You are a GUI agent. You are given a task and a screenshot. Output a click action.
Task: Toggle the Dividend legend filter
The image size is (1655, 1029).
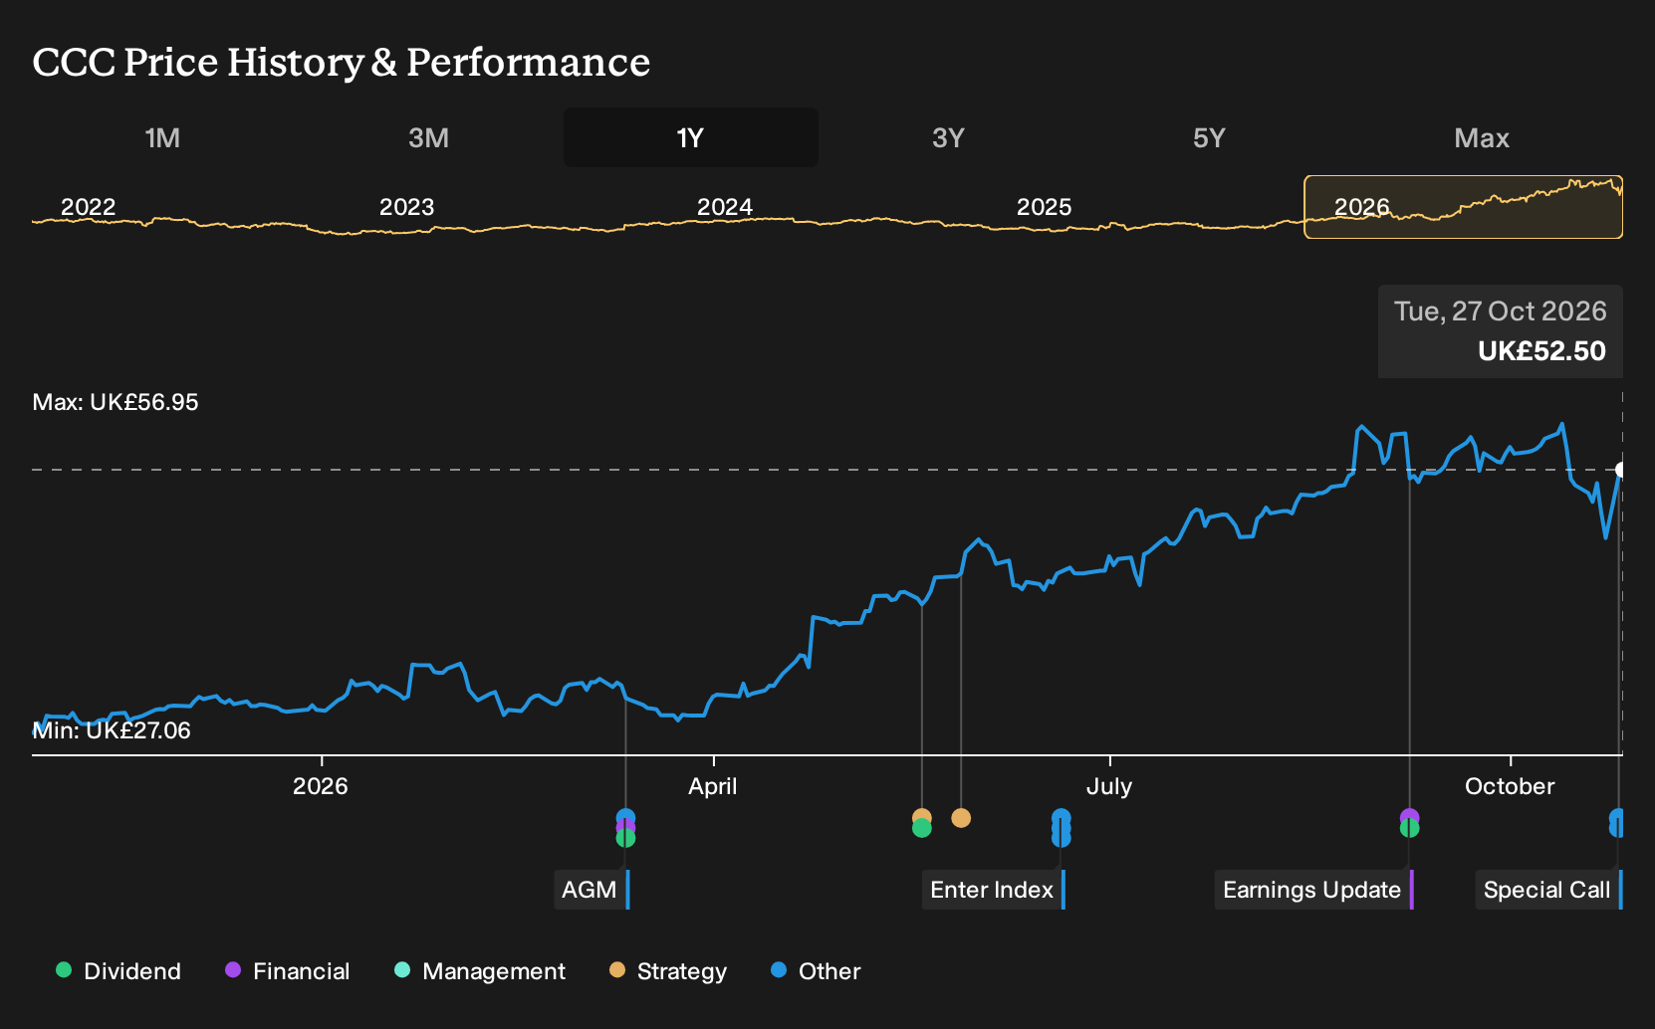[118, 971]
